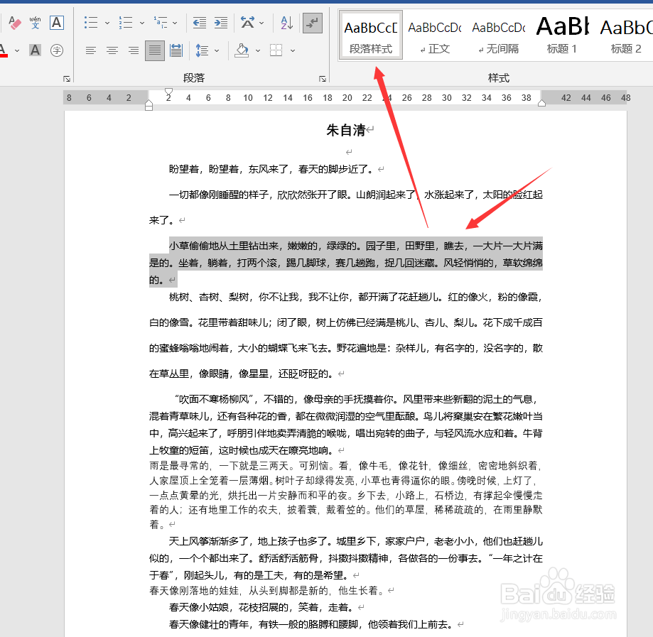This screenshot has height=637, width=653.
Task: Sort the selected paragraphs
Action: (284, 23)
